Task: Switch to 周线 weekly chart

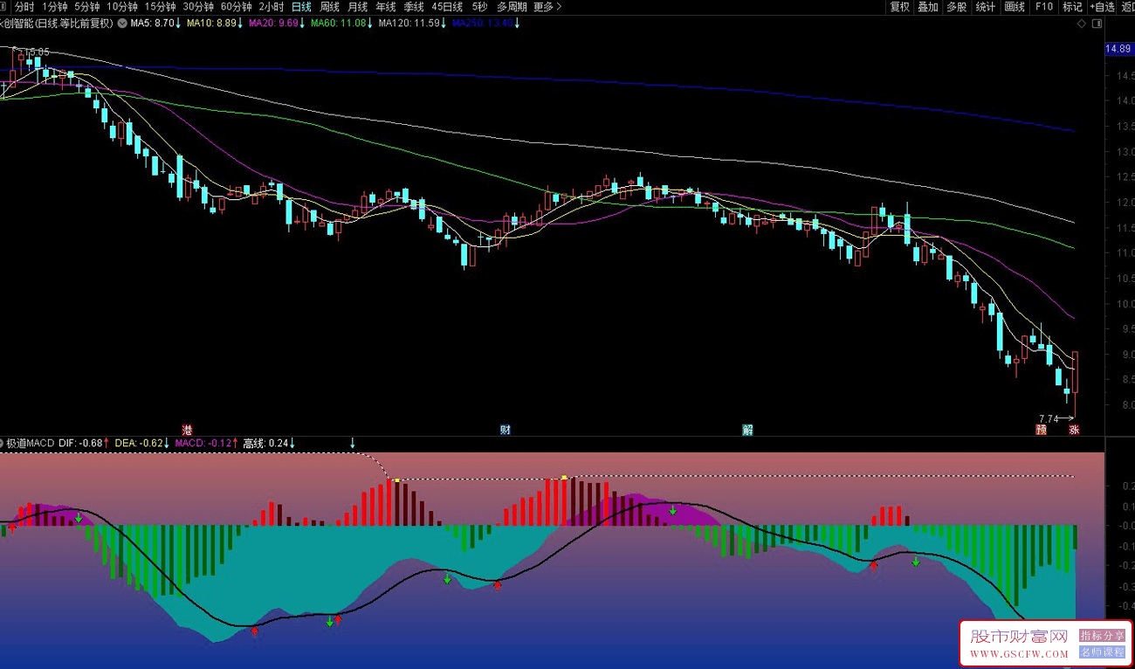Action: [x=330, y=6]
